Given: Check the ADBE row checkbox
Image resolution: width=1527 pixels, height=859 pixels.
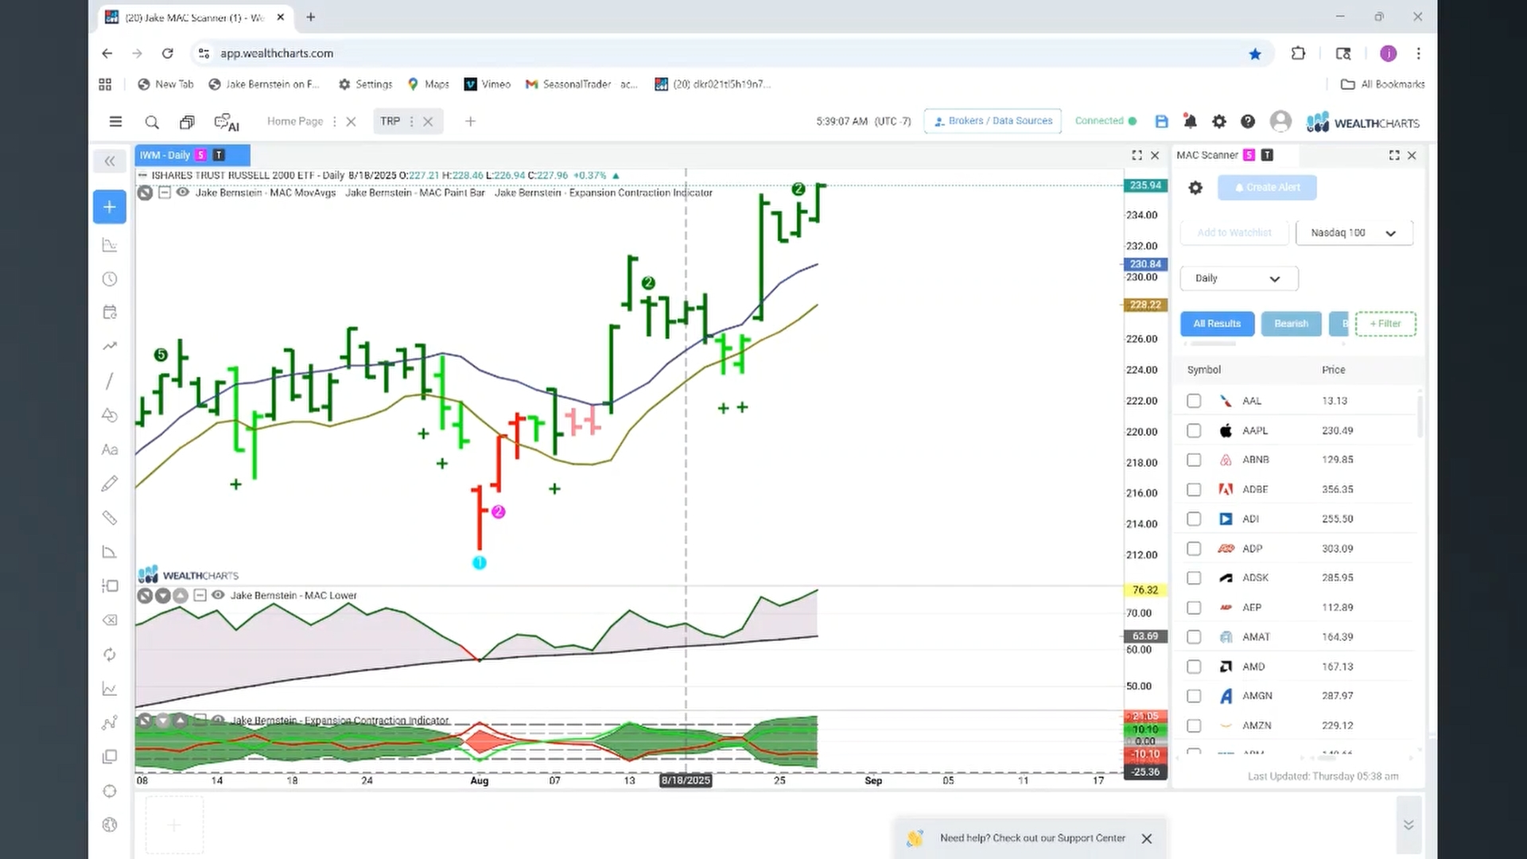Looking at the screenshot, I should (x=1194, y=489).
